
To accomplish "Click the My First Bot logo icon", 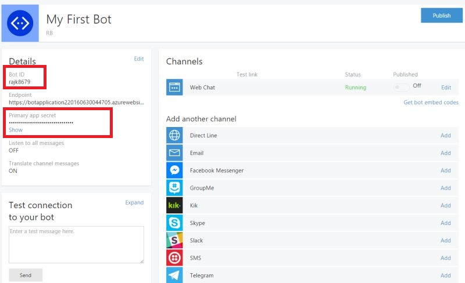I will 20,23.
